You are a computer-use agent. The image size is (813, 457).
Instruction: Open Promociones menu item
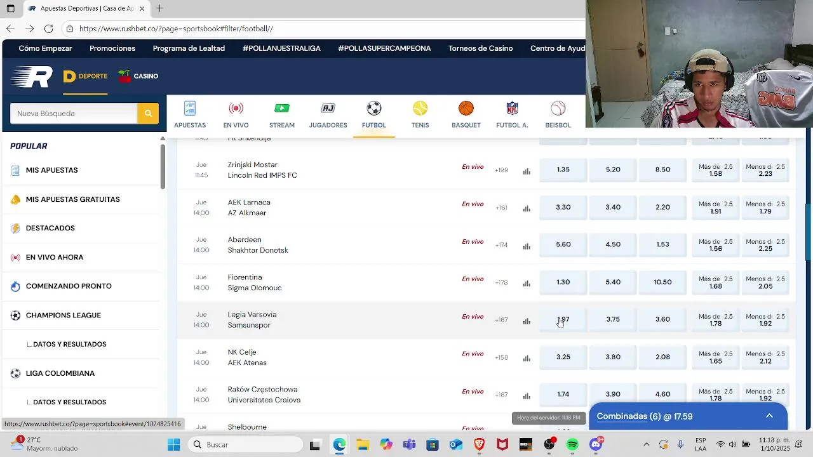click(112, 48)
